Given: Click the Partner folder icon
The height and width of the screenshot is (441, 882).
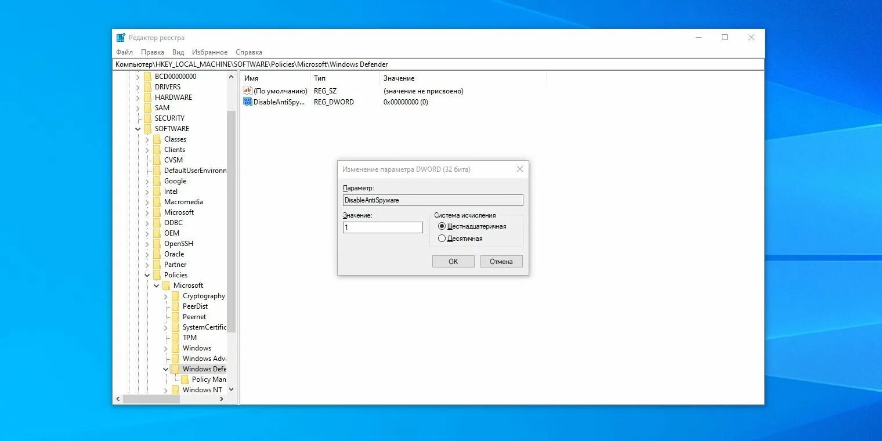Looking at the screenshot, I should tap(157, 265).
